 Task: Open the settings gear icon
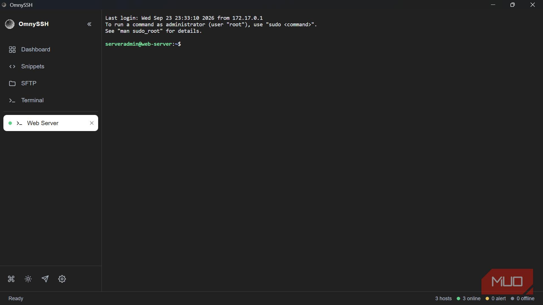(x=62, y=279)
